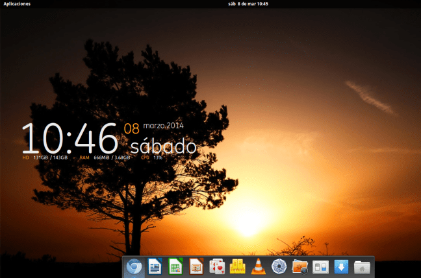Click the spider web dock icon

pos(279,266)
